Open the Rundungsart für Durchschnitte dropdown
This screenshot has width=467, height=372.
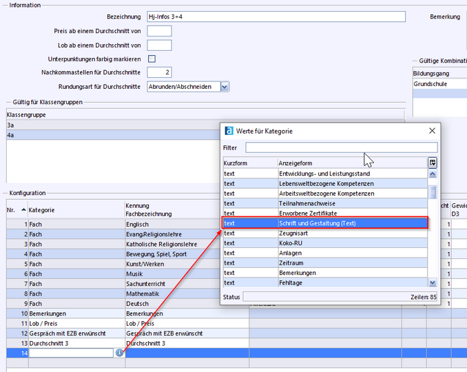point(225,87)
